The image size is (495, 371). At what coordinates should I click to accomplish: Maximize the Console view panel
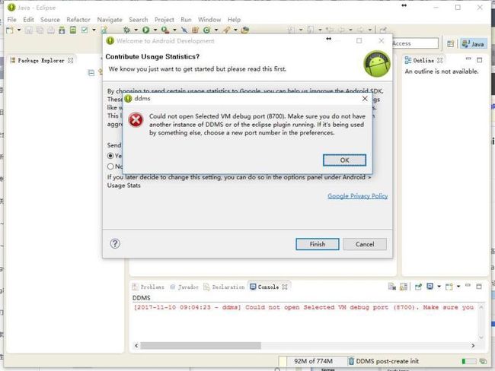pos(479,287)
